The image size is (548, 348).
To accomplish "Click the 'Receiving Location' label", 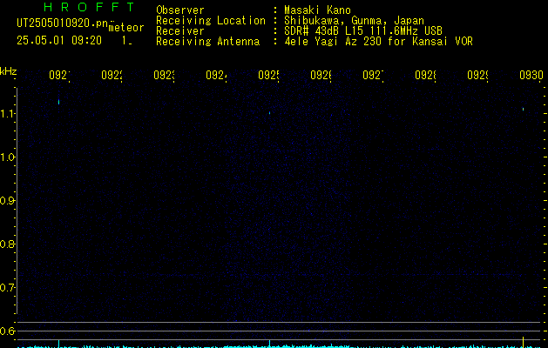I will pyautogui.click(x=211, y=21).
